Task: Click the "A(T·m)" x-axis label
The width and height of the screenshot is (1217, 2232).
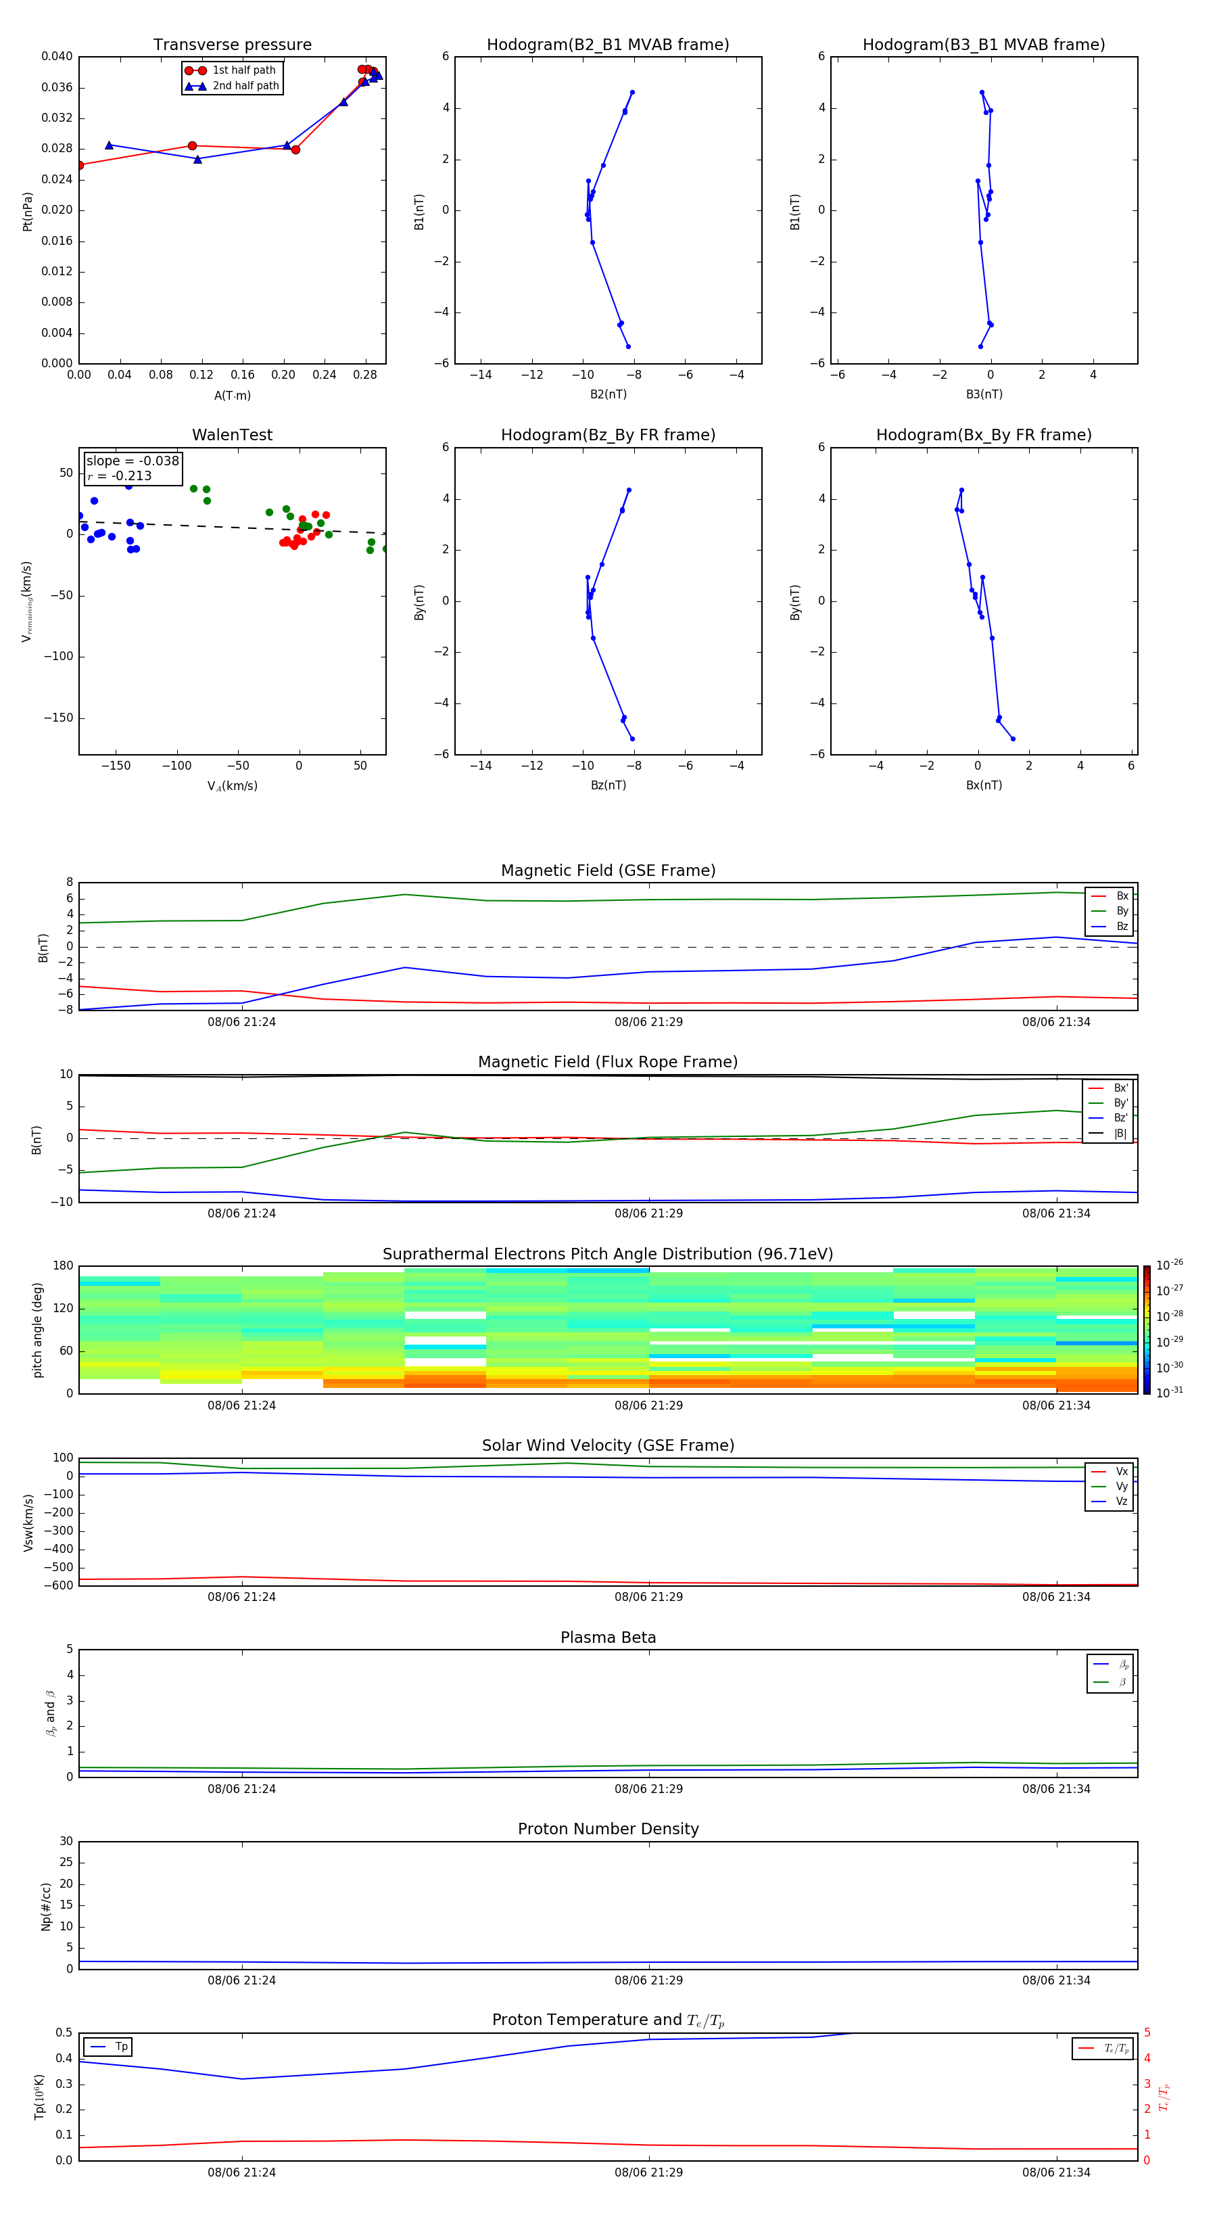Action: click(232, 396)
